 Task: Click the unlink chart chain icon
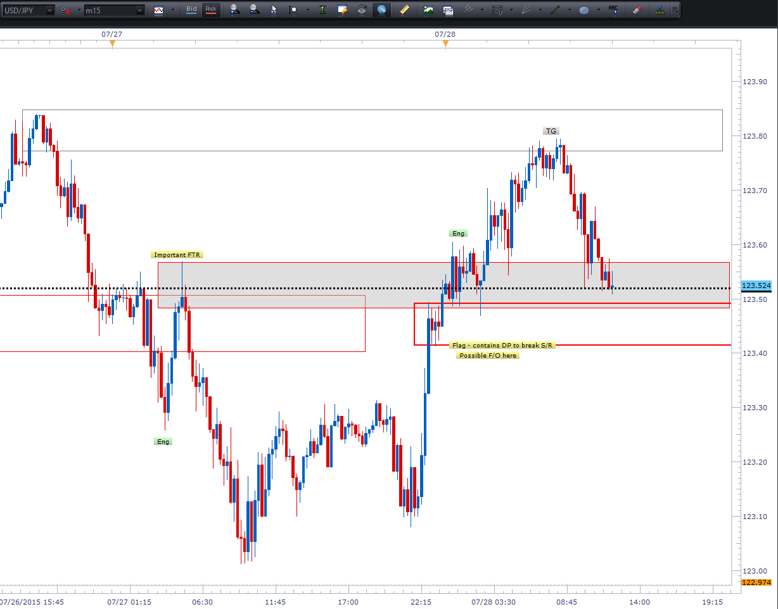tap(65, 10)
